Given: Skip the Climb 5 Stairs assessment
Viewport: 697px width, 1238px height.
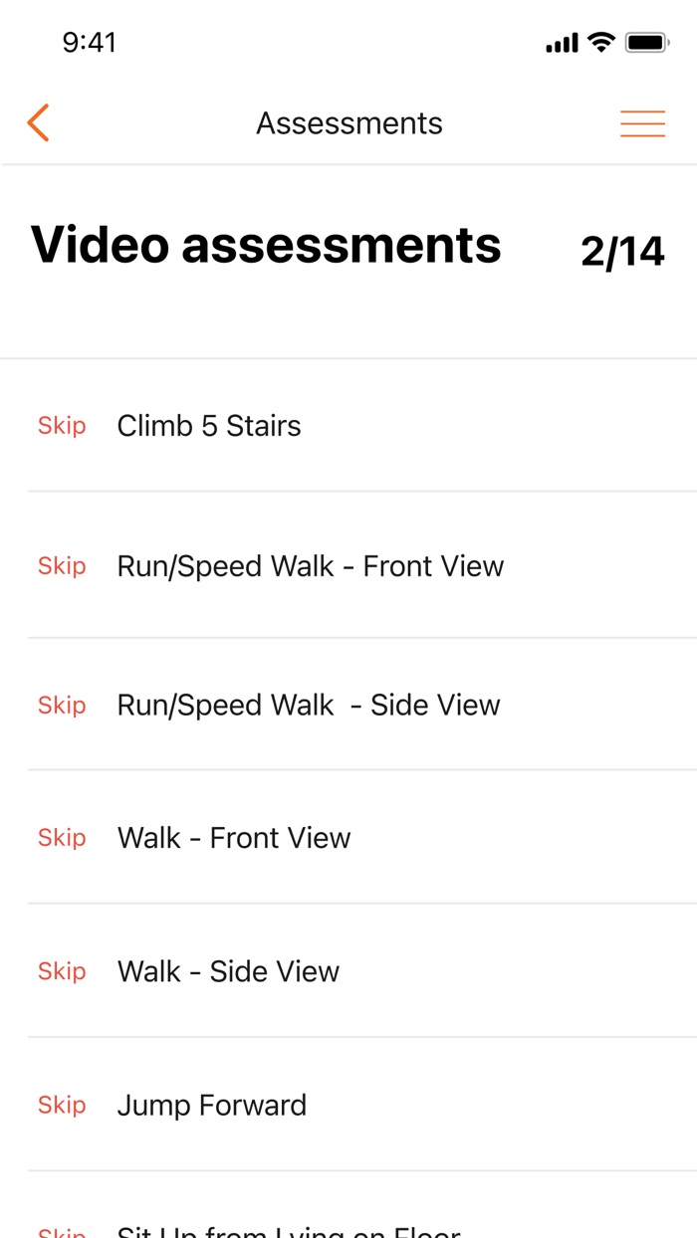Looking at the screenshot, I should 62,426.
